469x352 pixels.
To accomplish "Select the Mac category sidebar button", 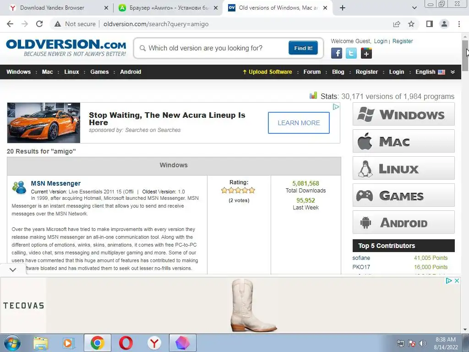I will pyautogui.click(x=404, y=141).
